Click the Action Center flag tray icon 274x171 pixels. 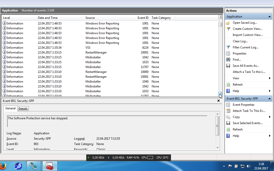coord(230,166)
